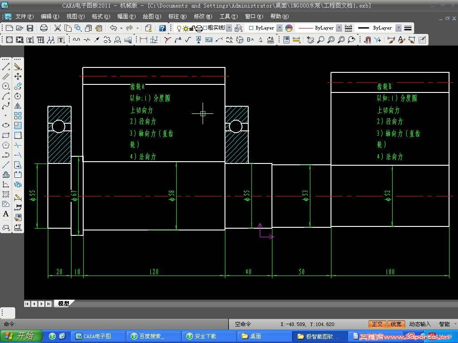The image size is (458, 343).
Task: Toggle layer sun freeze state
Action: (186, 28)
